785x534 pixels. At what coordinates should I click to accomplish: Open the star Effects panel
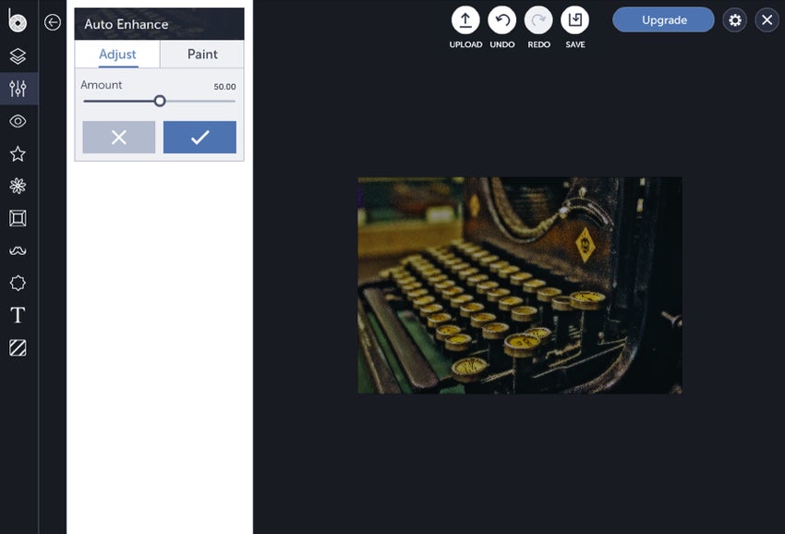(x=18, y=153)
